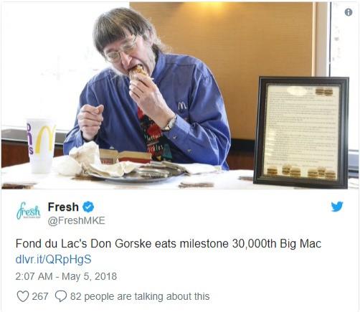Click the Fresh profile avatar

(x=29, y=210)
